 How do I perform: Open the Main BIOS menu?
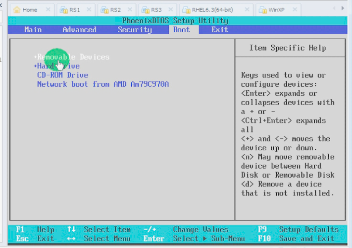pos(33,30)
